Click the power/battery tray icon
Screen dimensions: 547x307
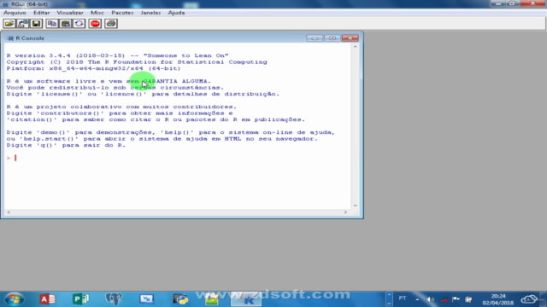tap(468, 299)
